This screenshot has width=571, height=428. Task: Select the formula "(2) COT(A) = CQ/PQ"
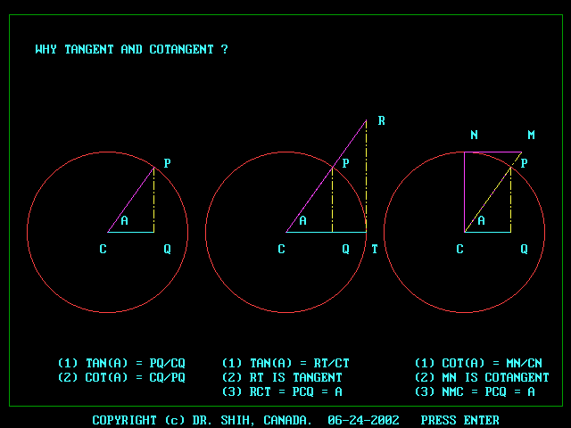[x=121, y=377]
